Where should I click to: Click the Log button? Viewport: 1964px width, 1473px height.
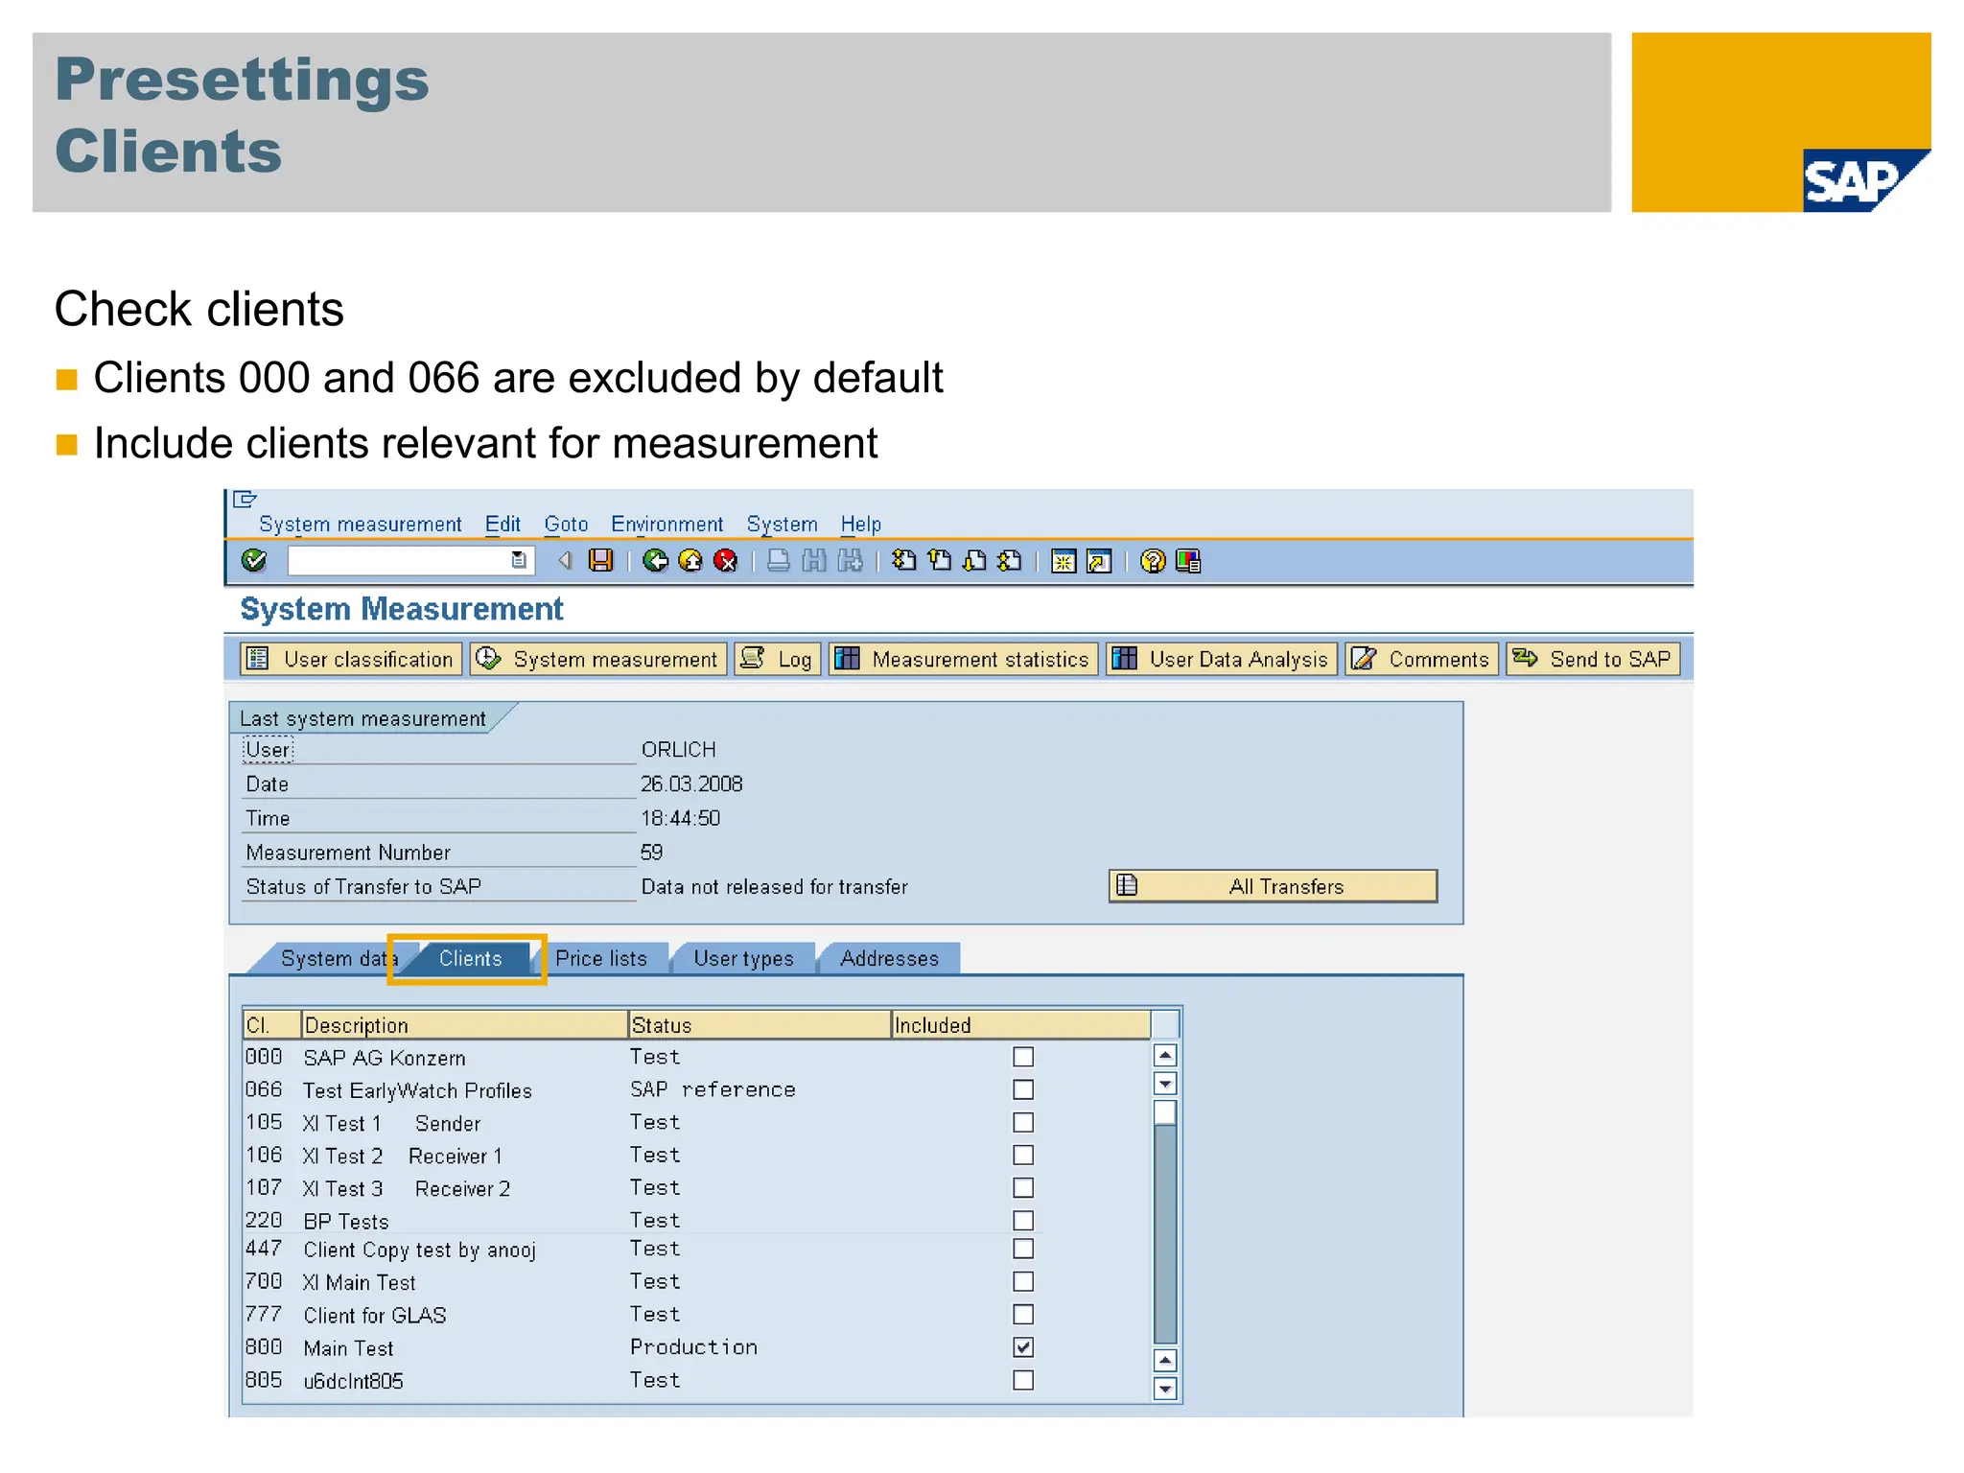pyautogui.click(x=778, y=659)
